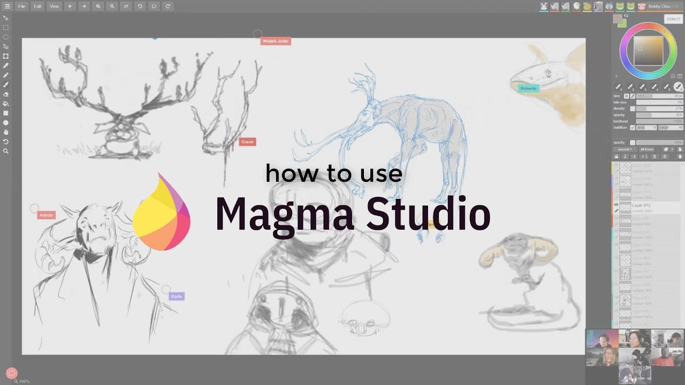Click the rabbit user avatar

(543, 6)
